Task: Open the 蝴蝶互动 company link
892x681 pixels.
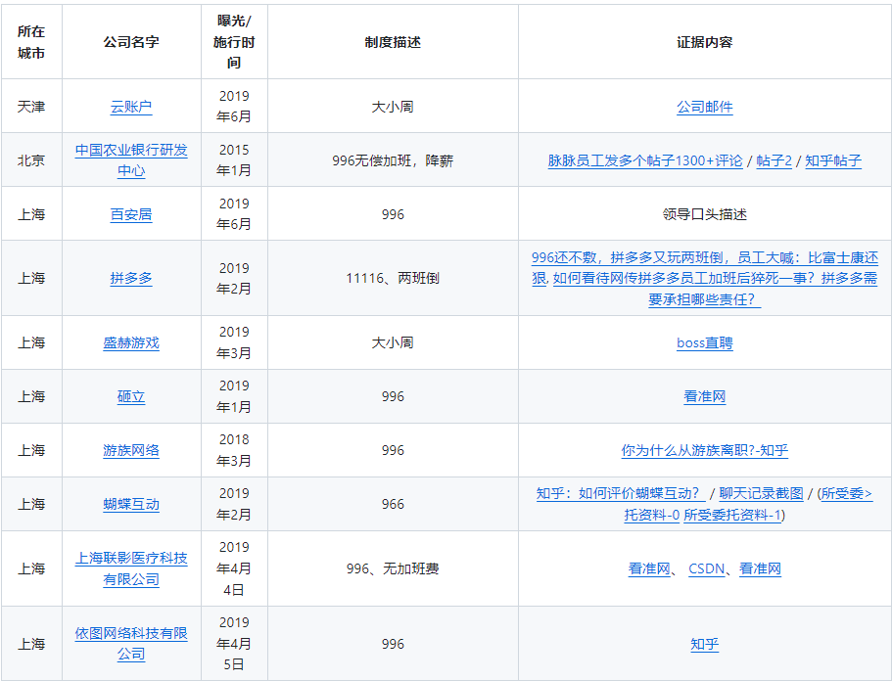Action: pyautogui.click(x=131, y=504)
